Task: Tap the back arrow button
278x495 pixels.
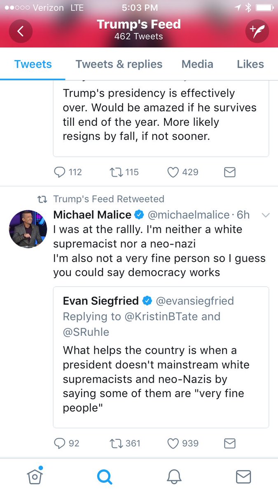Action: pyautogui.click(x=21, y=31)
